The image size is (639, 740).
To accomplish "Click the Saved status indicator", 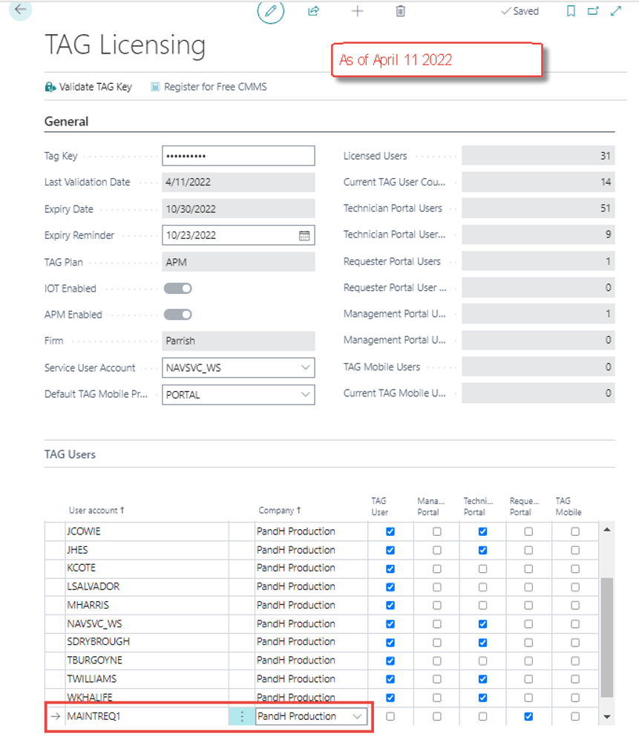I will pos(520,11).
